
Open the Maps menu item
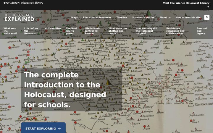point(75,17)
